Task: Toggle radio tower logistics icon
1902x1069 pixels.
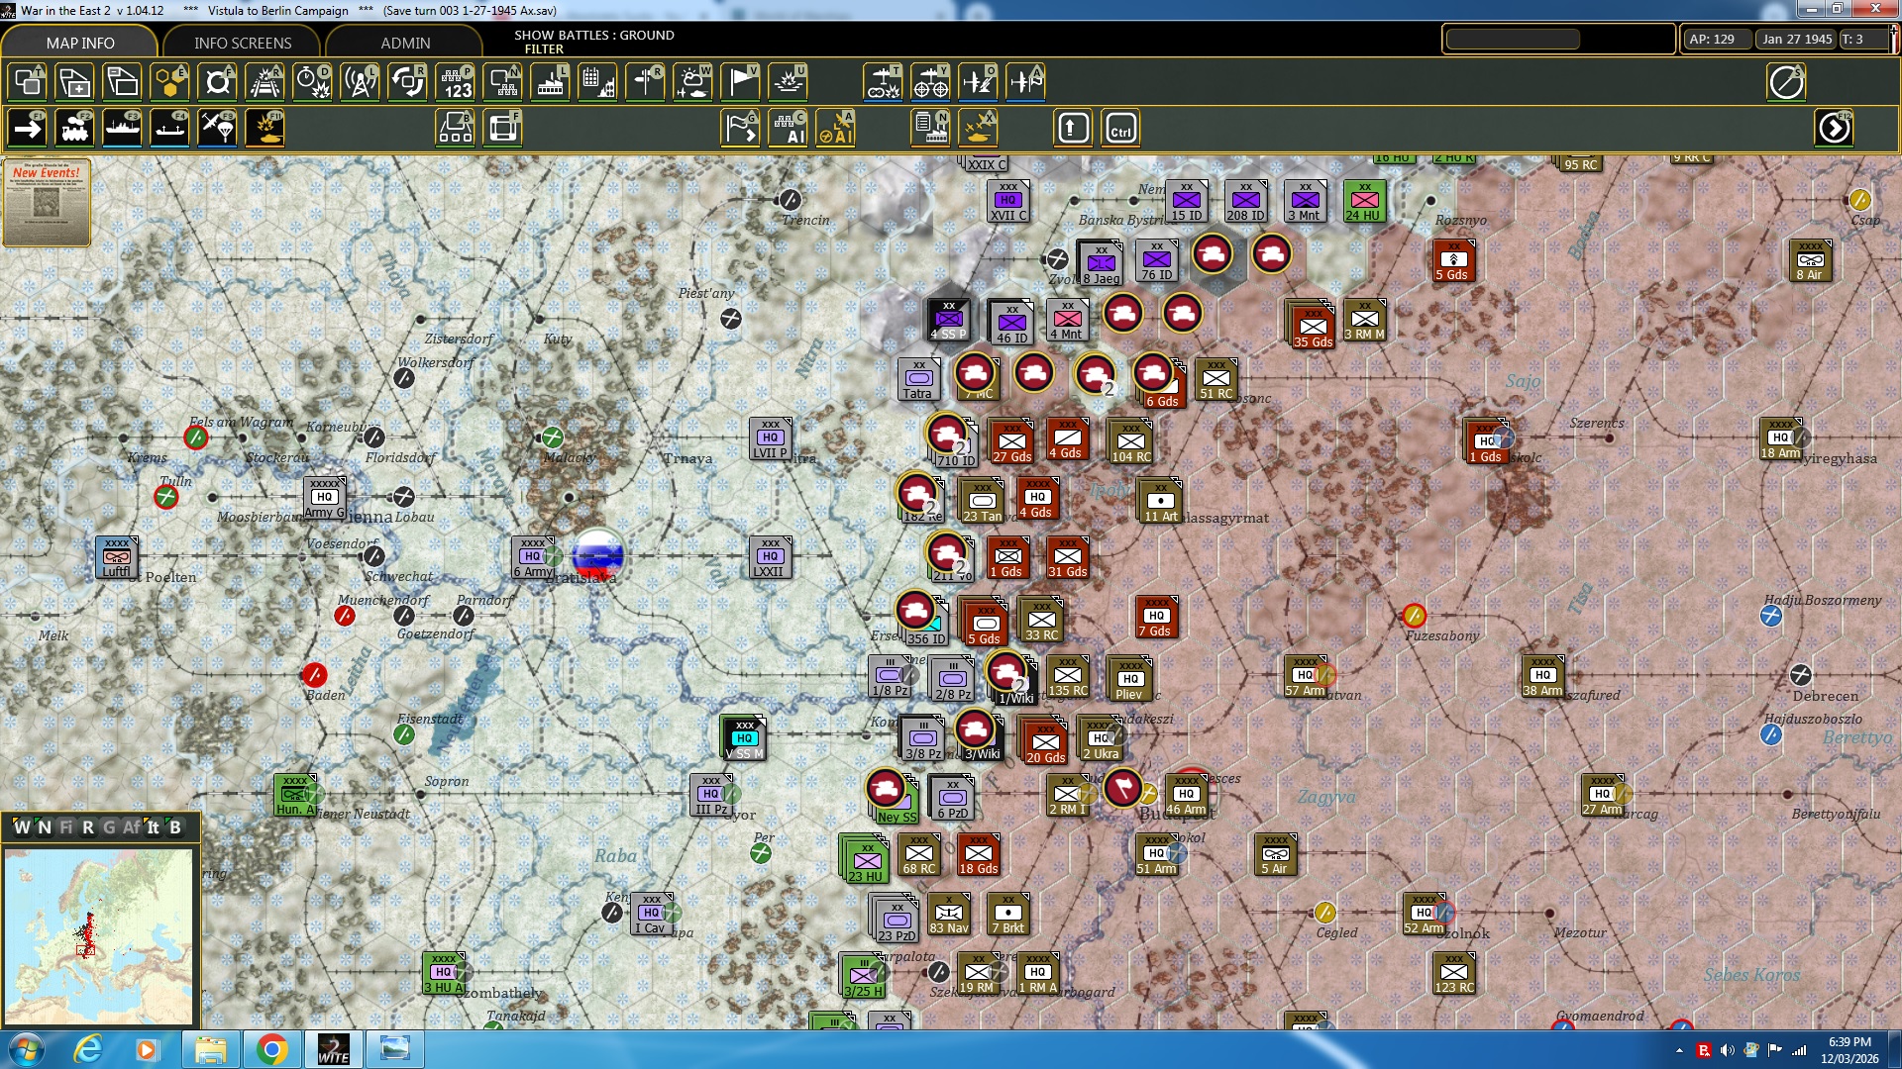Action: (361, 82)
